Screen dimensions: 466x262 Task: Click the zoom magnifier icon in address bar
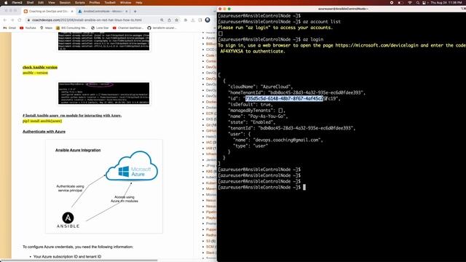point(162,20)
